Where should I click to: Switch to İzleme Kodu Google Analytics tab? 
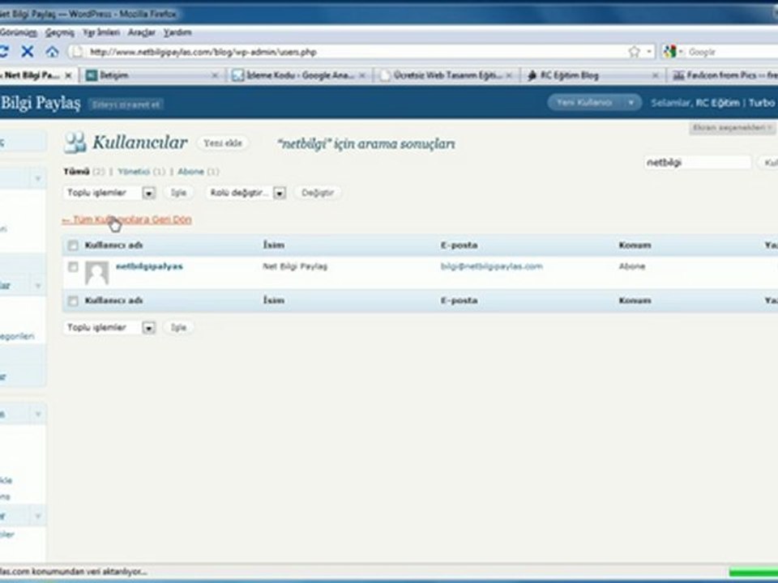300,75
